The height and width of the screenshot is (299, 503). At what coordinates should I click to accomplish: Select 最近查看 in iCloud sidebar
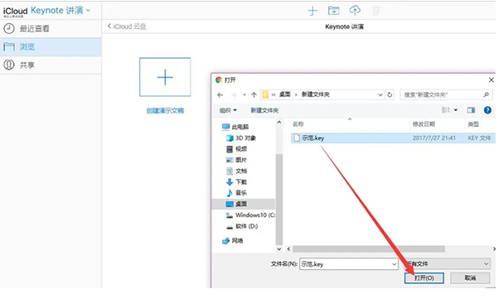click(51, 28)
